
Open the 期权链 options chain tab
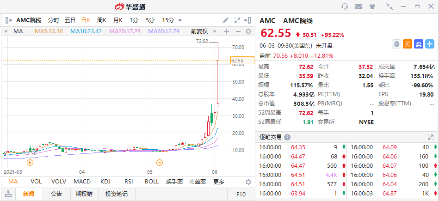click(84, 194)
